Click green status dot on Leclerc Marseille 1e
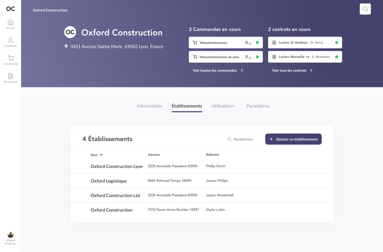The image size is (383, 252). tap(337, 57)
